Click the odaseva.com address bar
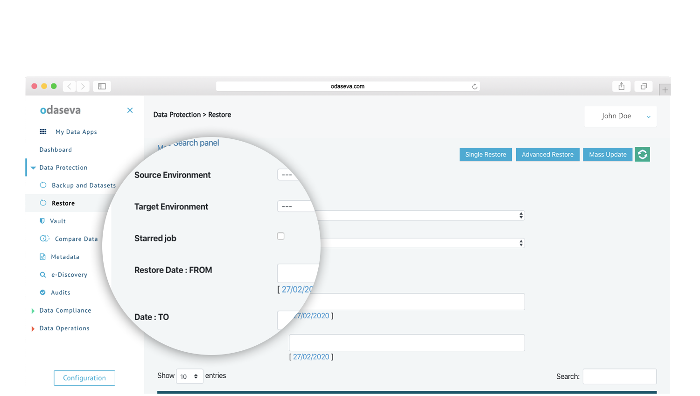 click(348, 86)
